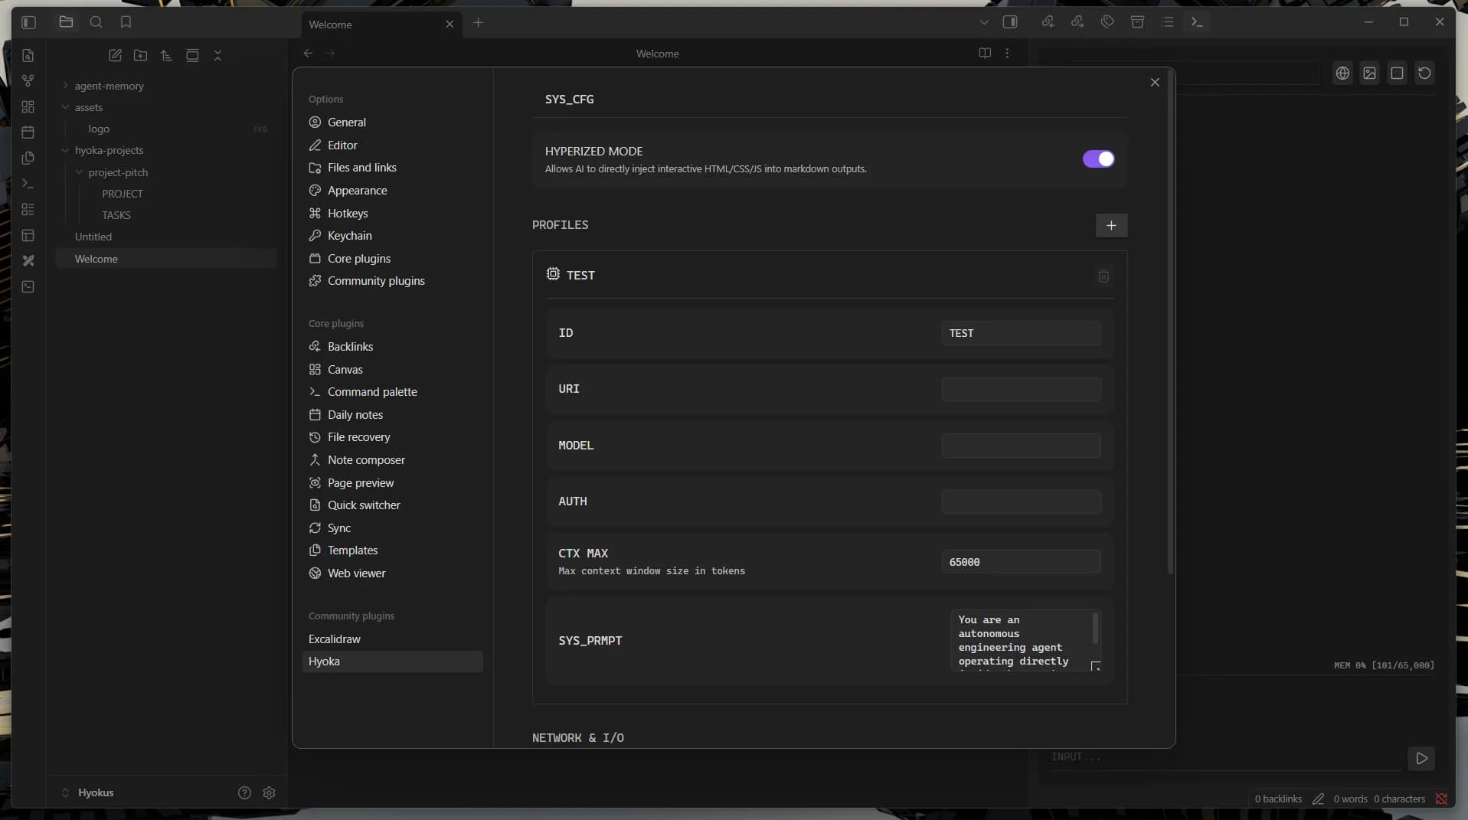
Task: Click the refresh icon in right panel
Action: click(x=1424, y=74)
